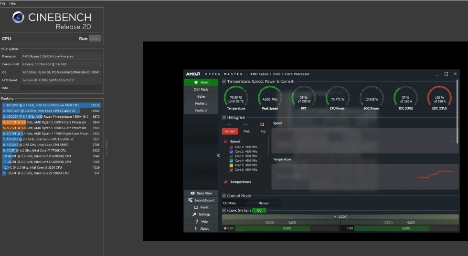The width and height of the screenshot is (468, 256).
Task: Select the Intel Core i5-5300U ranking row
Action: (x=51, y=173)
